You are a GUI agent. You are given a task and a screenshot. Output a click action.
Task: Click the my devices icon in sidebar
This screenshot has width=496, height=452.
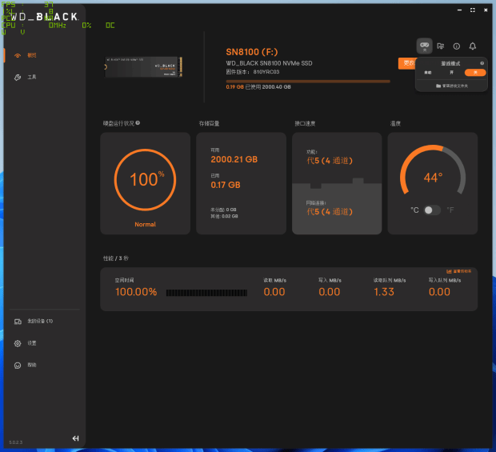18,322
